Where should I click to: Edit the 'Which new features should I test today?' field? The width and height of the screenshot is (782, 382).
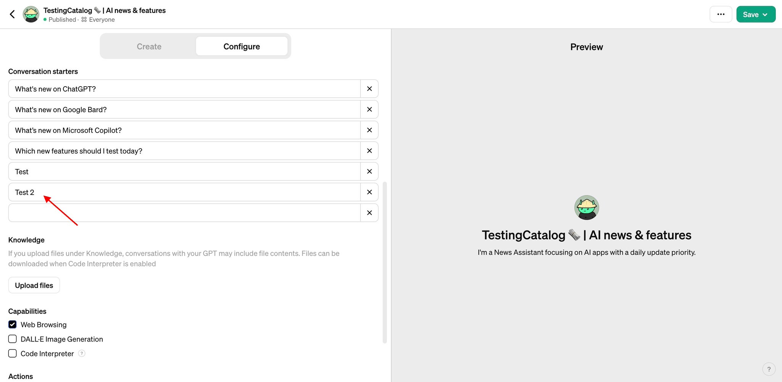click(x=184, y=151)
